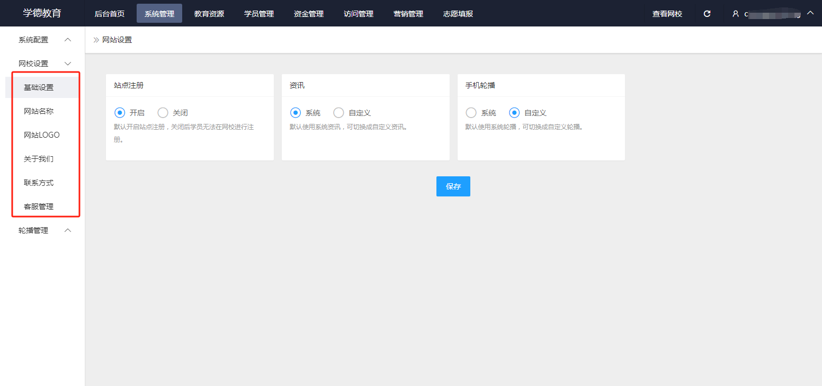822x386 pixels.
Task: Click the user avatar icon
Action: pyautogui.click(x=736, y=14)
